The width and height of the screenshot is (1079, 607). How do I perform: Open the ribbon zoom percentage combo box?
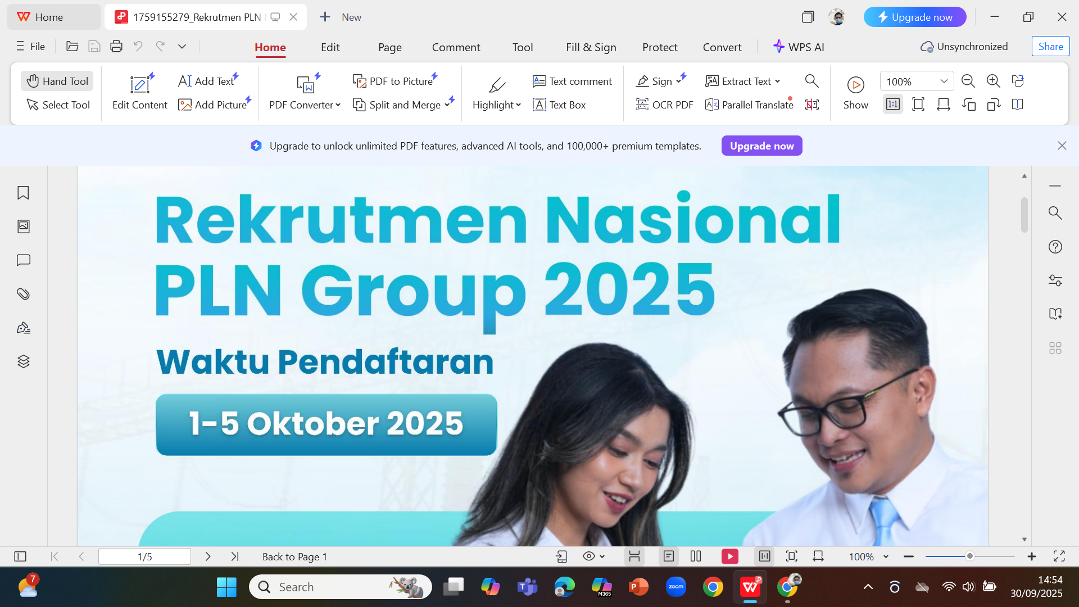(x=917, y=81)
